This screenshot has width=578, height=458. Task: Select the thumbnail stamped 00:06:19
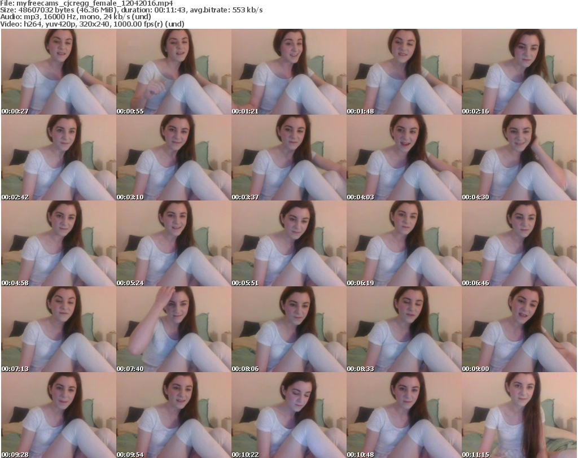[404, 243]
